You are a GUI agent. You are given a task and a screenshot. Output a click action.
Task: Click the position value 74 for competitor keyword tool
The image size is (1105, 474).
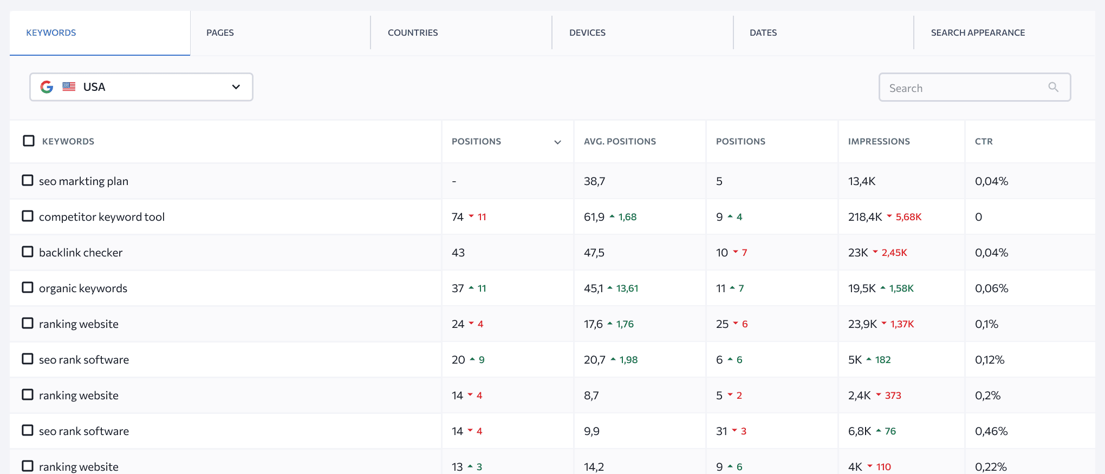pyautogui.click(x=458, y=217)
